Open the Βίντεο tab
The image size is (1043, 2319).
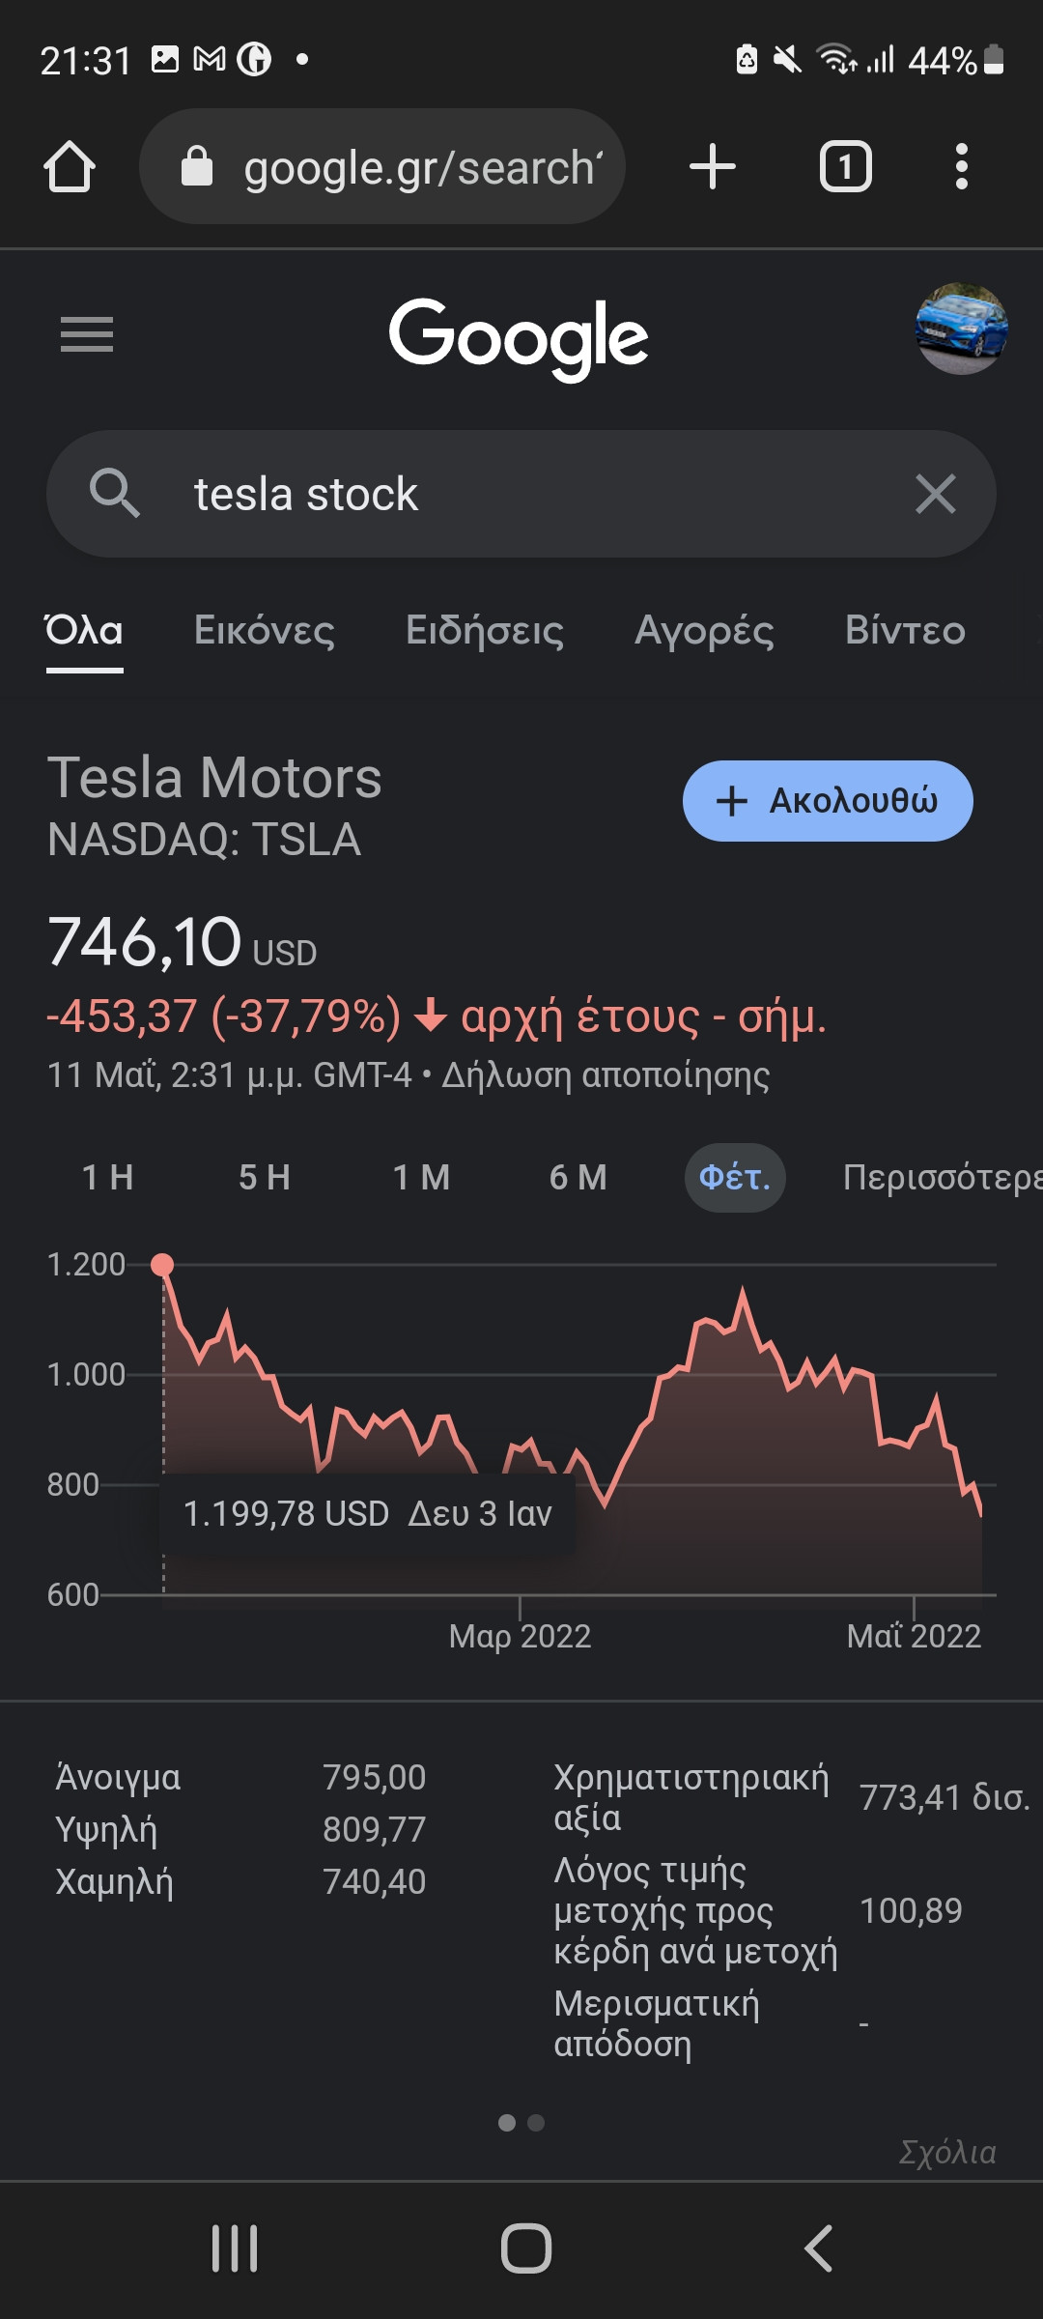coord(905,630)
